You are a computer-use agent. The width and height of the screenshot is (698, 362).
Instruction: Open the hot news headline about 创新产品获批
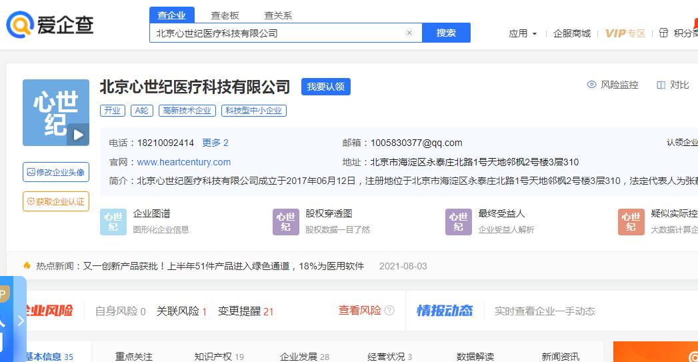coord(223,266)
